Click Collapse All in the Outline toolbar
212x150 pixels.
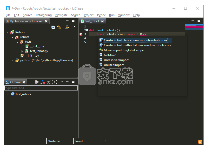[49, 82]
